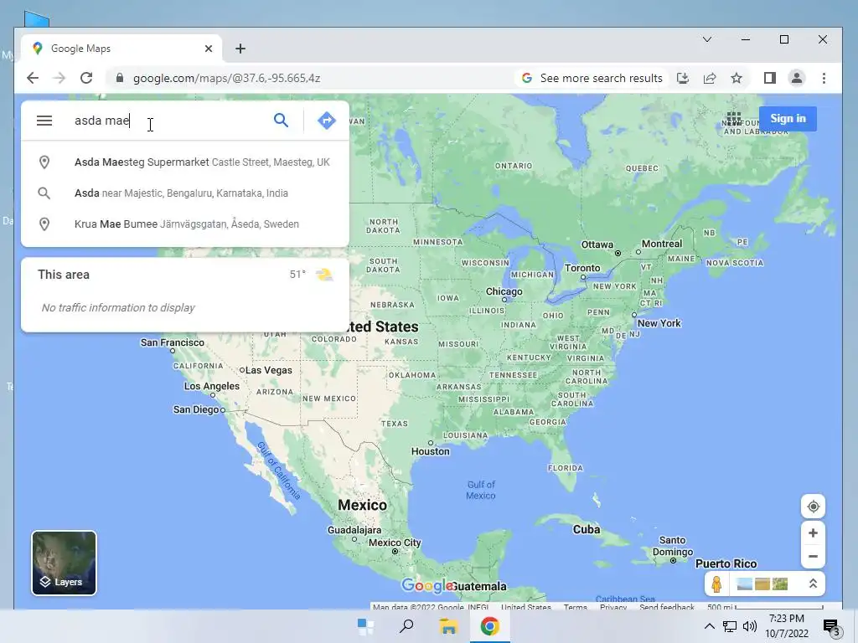Open Directions with the blue diamond icon
This screenshot has width=858, height=643.
pos(327,121)
